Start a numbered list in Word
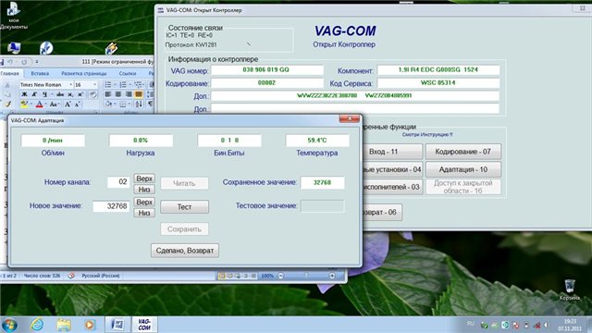Screen dimensions: 592x333 123,84
